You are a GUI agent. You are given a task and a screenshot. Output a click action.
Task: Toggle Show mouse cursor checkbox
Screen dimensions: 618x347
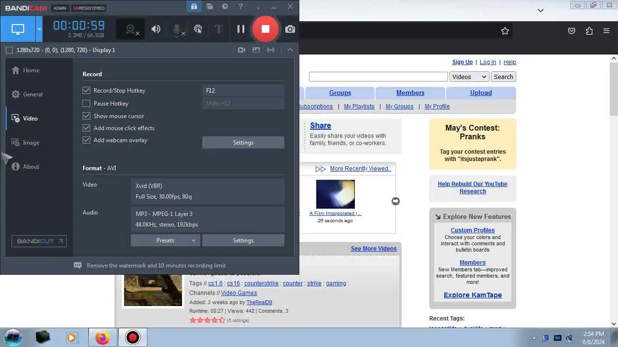pos(86,116)
